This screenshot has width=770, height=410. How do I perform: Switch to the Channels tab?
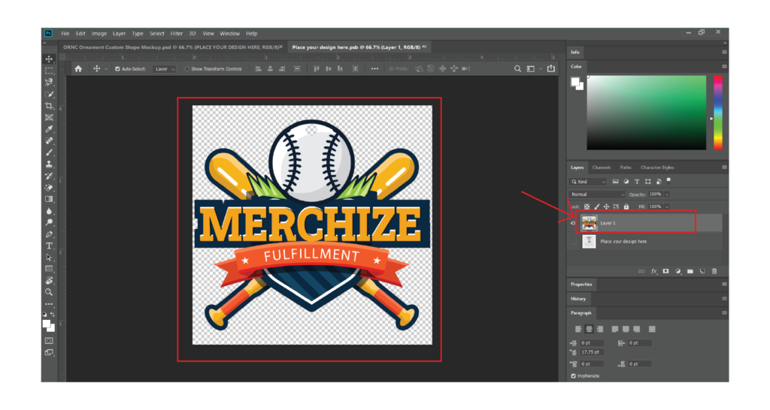601,167
